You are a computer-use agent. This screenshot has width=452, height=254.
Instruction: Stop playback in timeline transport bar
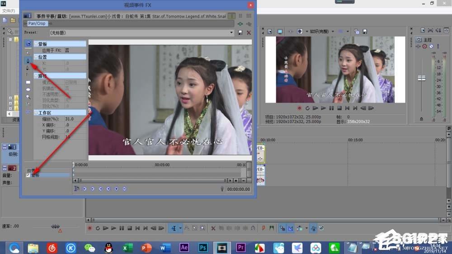pyautogui.click(x=130, y=228)
